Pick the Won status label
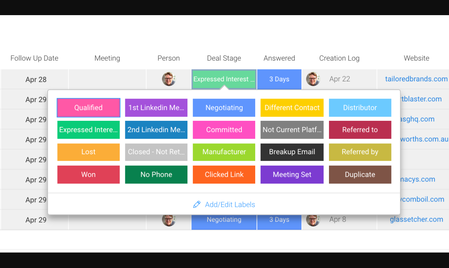449x268 pixels. pyautogui.click(x=89, y=174)
